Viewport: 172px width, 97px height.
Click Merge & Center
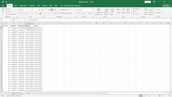click(x=66, y=13)
